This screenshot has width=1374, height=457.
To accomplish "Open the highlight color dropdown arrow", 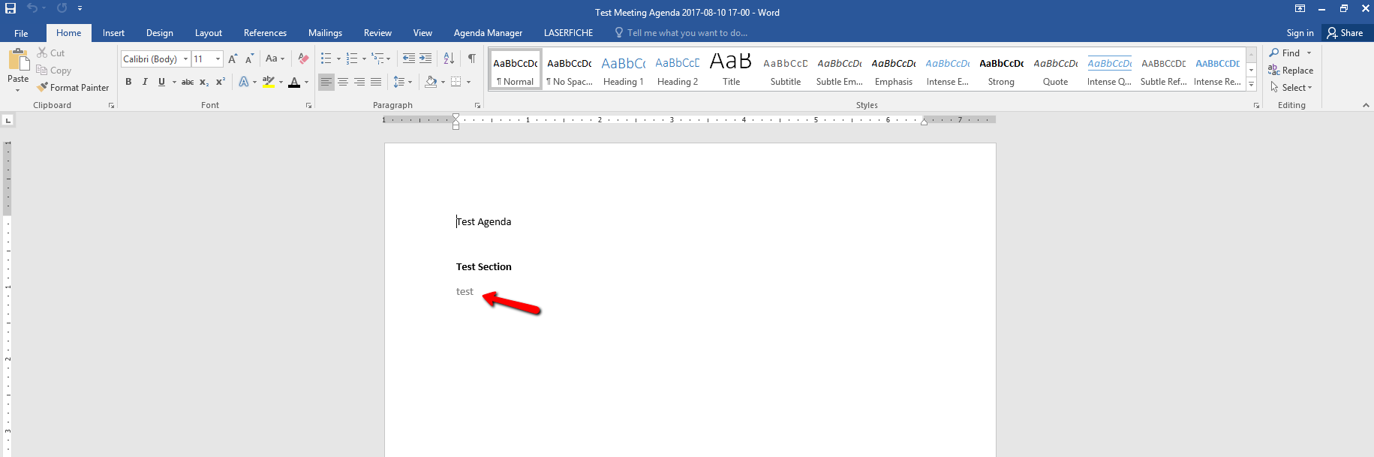I will 281,82.
